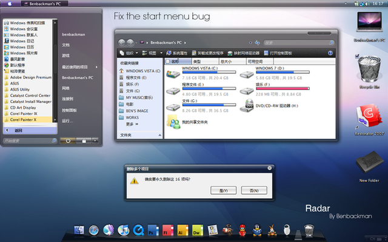Viewport: 388px width, 242px height.
Task: Open the Catalyst Control Center folder
Action: [28, 96]
